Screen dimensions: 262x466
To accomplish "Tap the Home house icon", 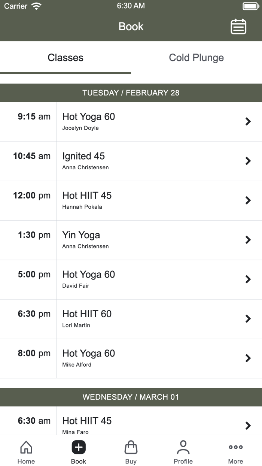I will (x=26, y=447).
